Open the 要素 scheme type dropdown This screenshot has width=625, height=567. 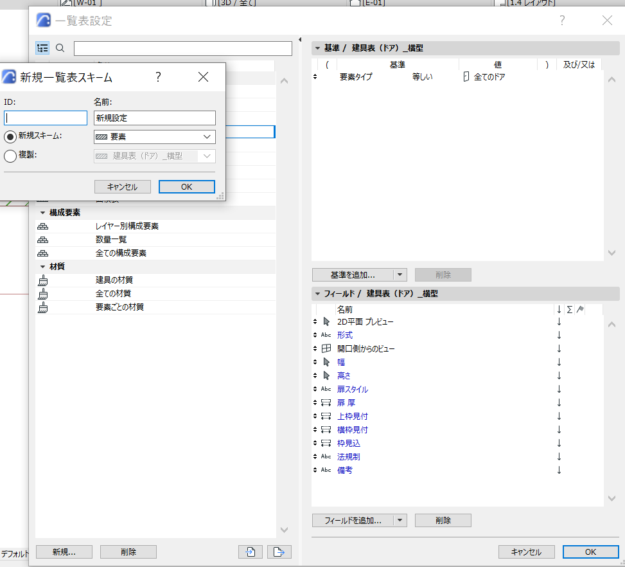(x=155, y=137)
